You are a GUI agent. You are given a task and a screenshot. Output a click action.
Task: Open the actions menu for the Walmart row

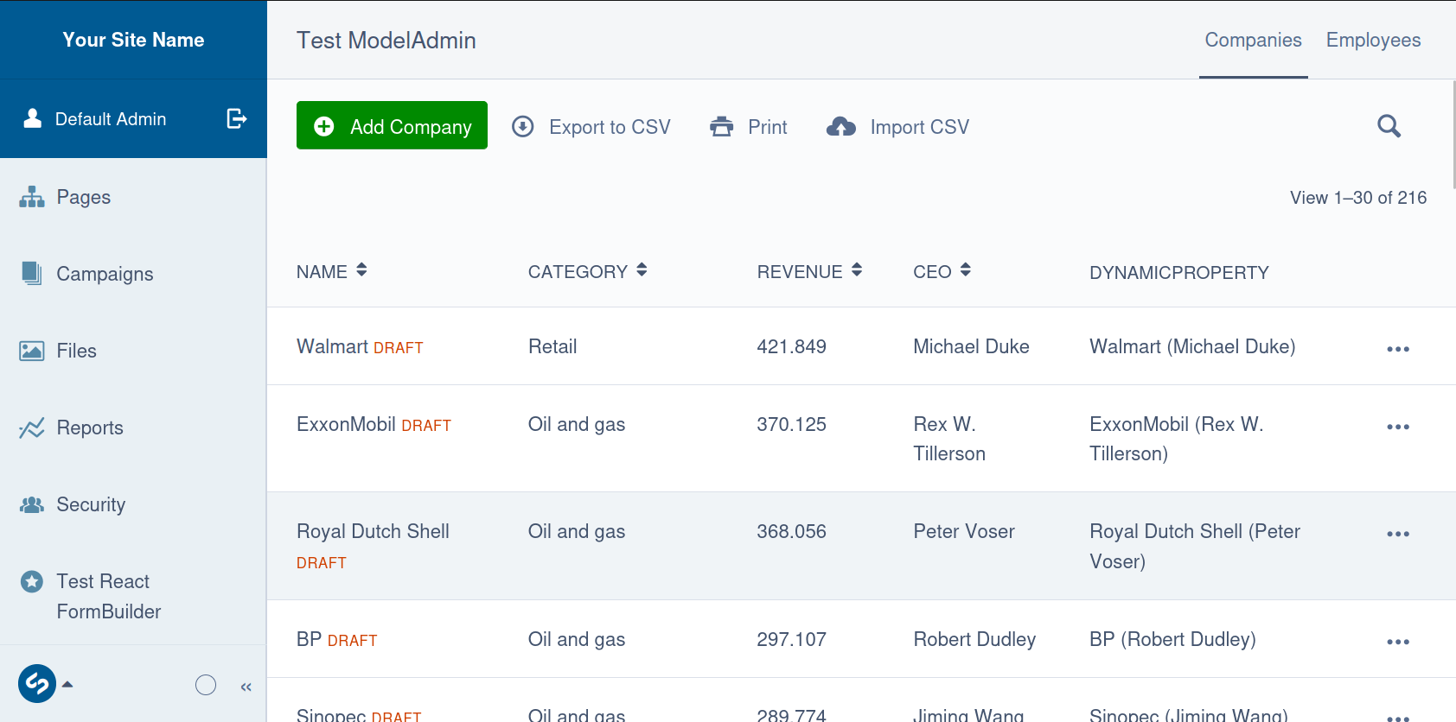click(1398, 349)
